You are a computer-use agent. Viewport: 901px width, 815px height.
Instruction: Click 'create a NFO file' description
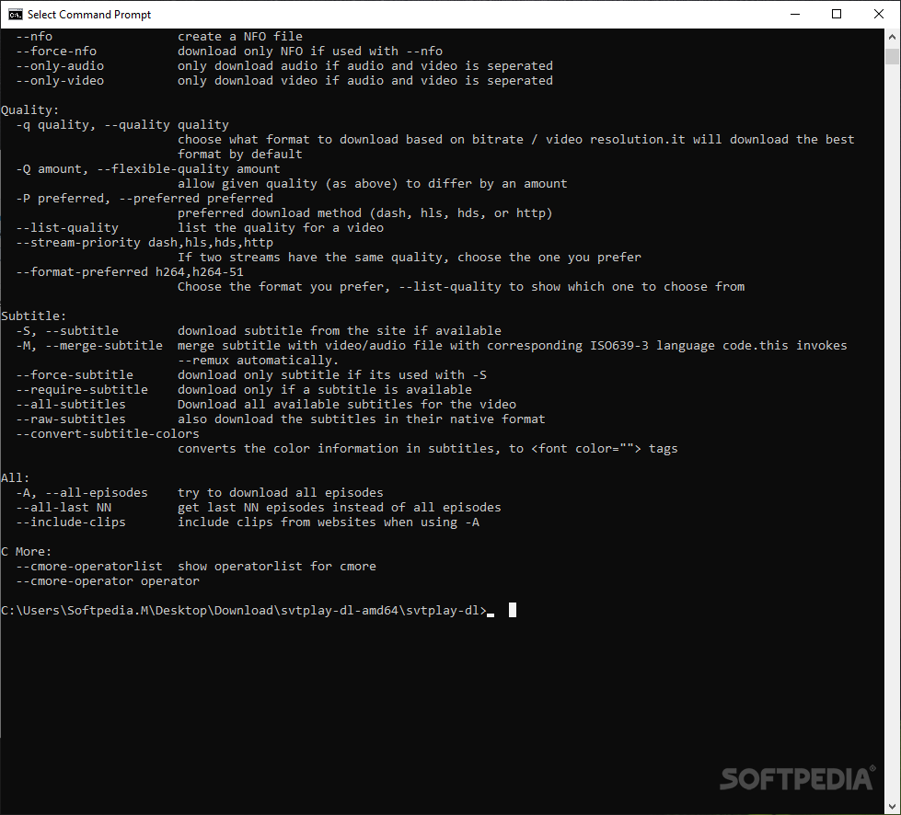point(239,37)
